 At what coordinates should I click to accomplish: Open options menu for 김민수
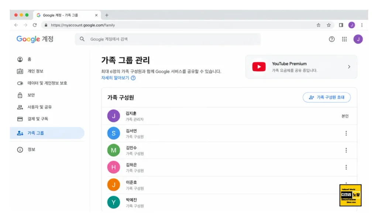[346, 150]
